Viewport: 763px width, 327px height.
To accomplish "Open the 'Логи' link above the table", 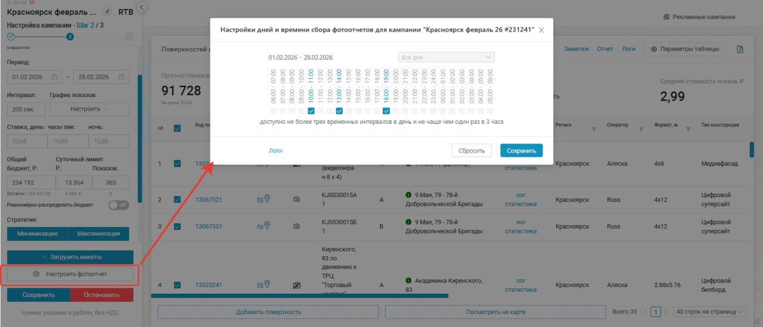I will pyautogui.click(x=629, y=49).
